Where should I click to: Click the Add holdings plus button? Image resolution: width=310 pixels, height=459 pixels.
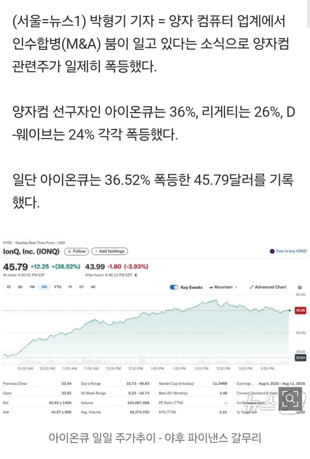[x=110, y=251]
